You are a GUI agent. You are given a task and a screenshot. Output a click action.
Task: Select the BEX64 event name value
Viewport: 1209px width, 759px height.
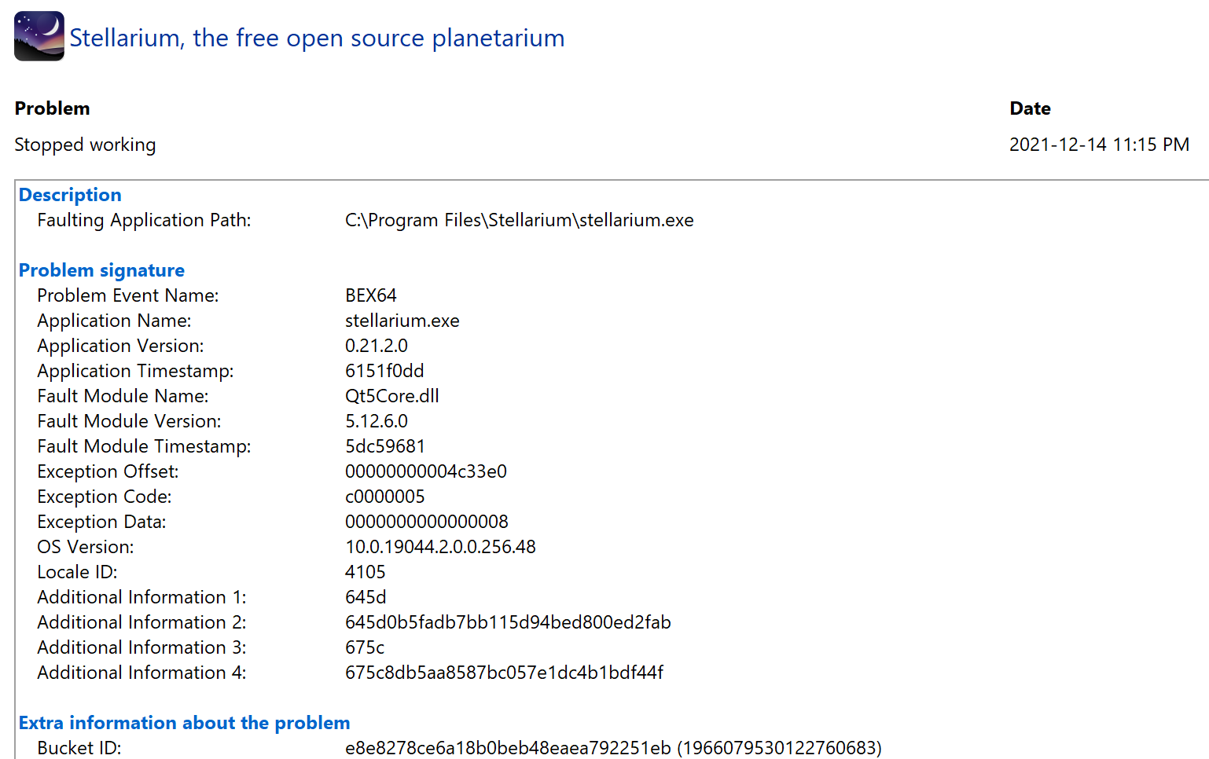click(371, 295)
